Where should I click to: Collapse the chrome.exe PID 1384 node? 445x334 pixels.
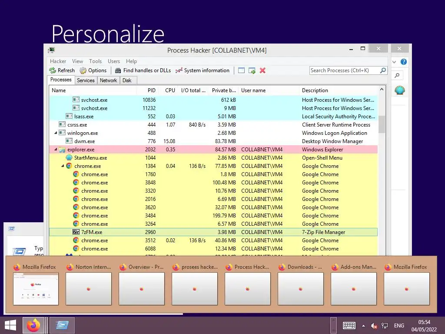coord(63,166)
